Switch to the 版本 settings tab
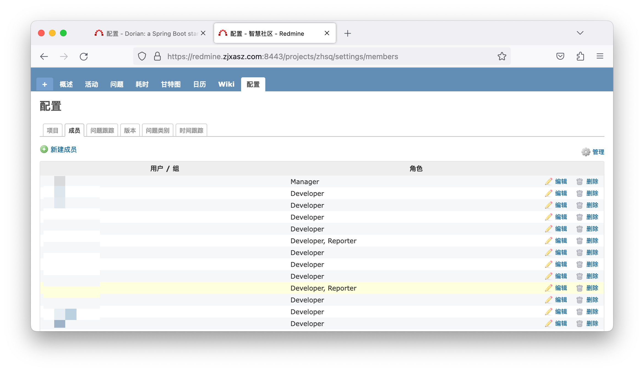Viewport: 644px width, 372px height. [x=130, y=130]
